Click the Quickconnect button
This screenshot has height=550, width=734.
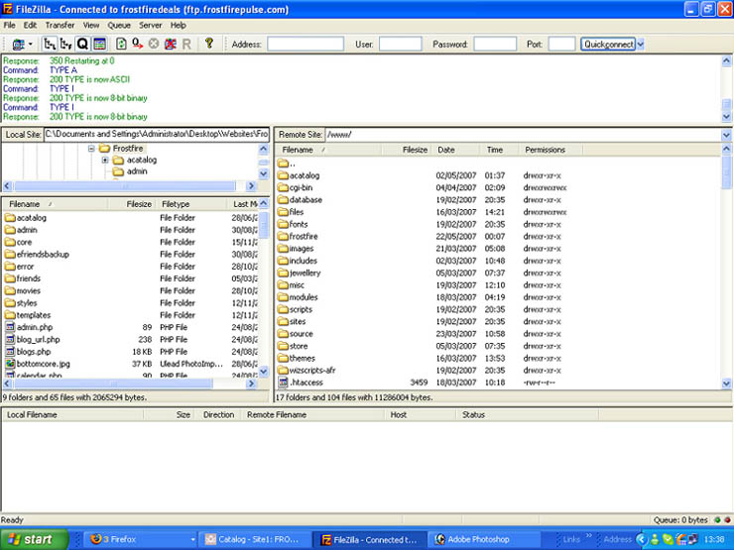pos(608,44)
